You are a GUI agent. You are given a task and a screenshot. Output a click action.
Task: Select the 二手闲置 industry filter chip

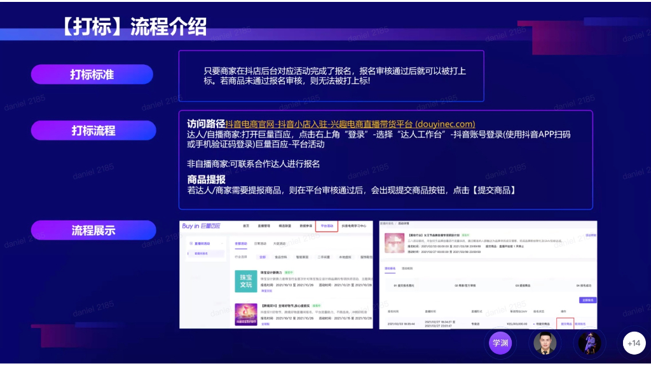tap(324, 257)
